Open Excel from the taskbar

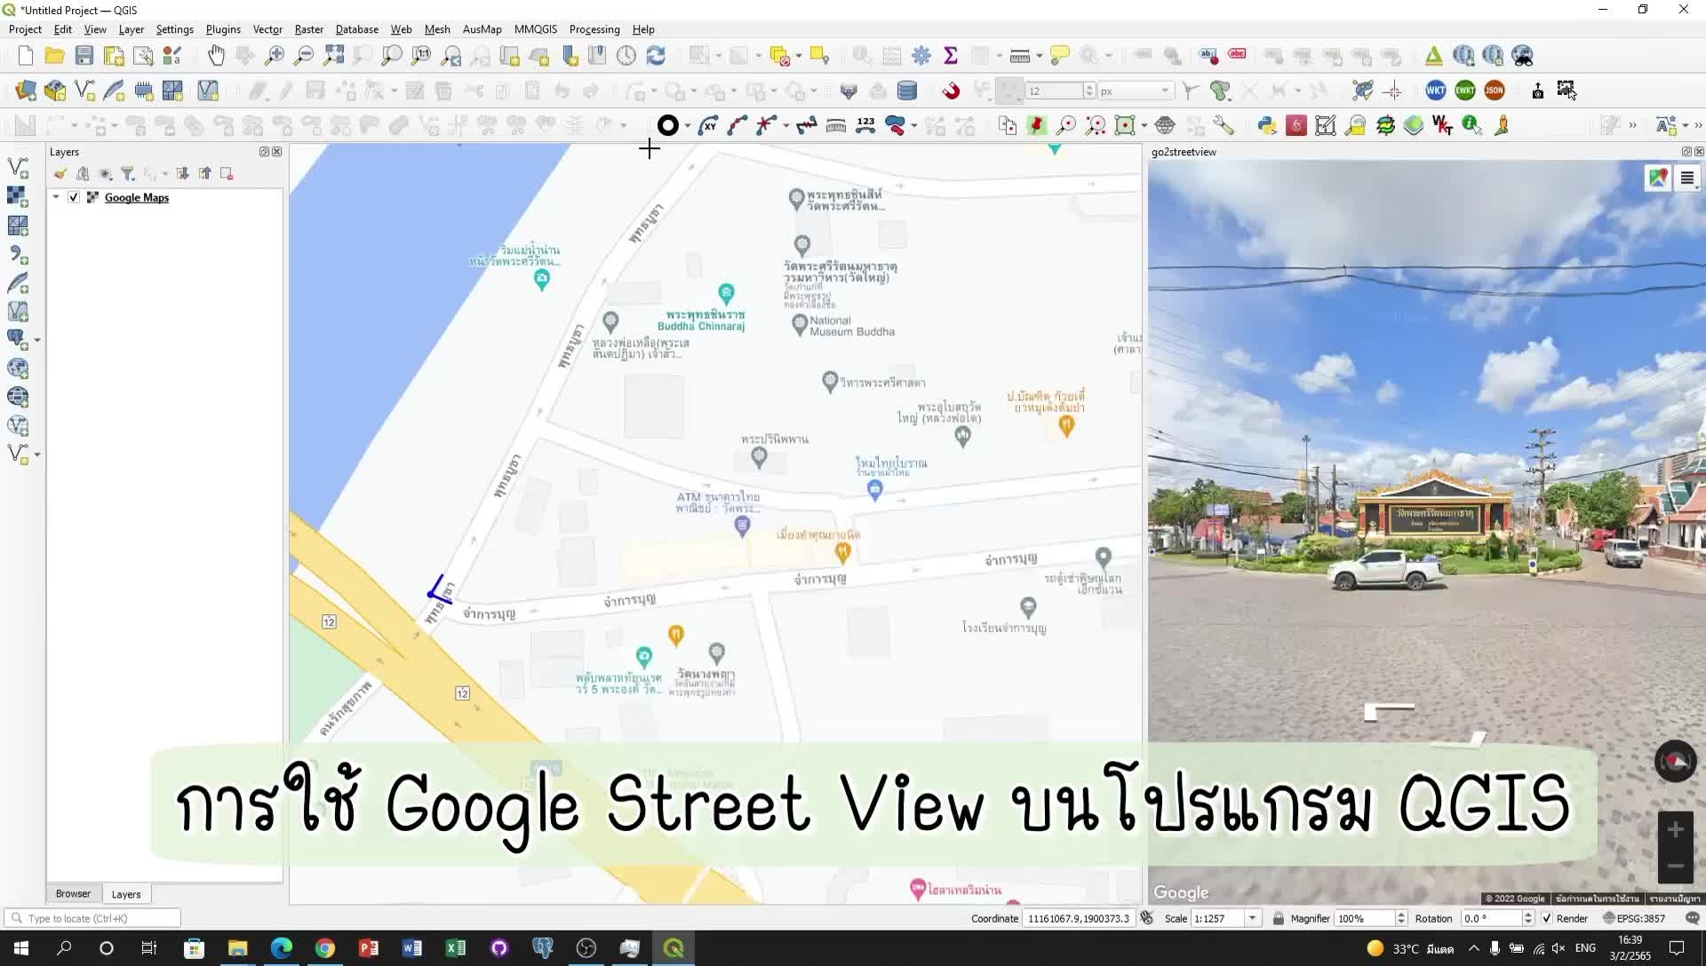click(x=456, y=948)
